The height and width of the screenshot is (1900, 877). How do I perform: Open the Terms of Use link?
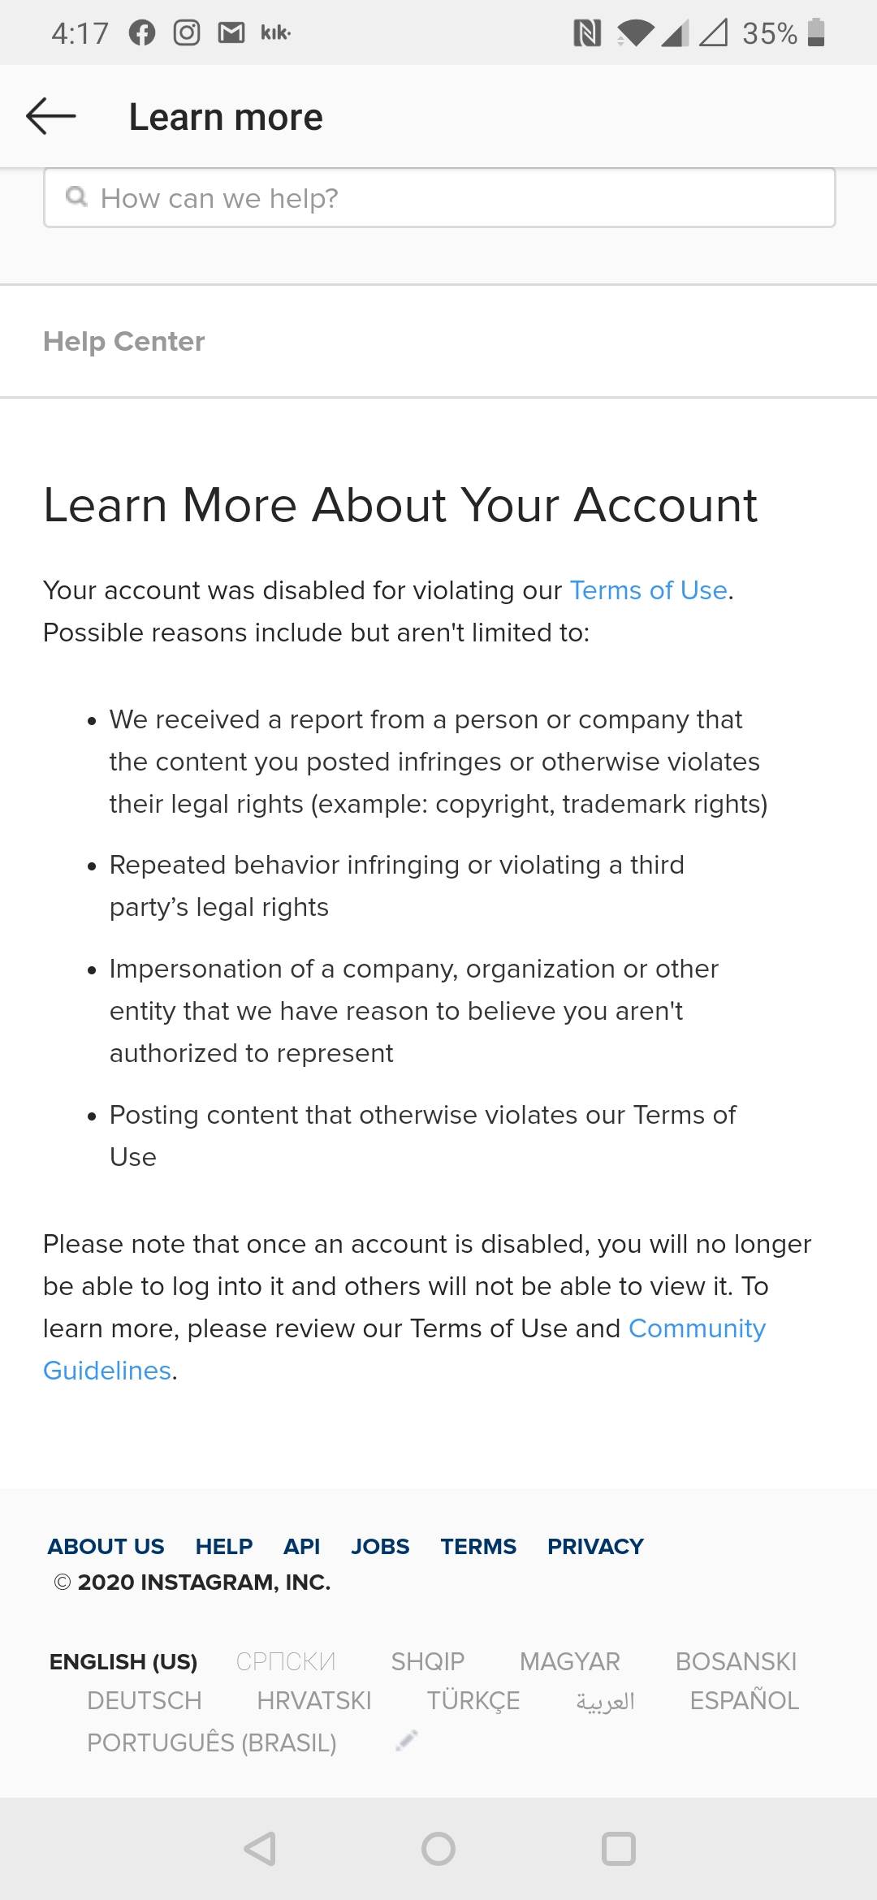point(648,590)
